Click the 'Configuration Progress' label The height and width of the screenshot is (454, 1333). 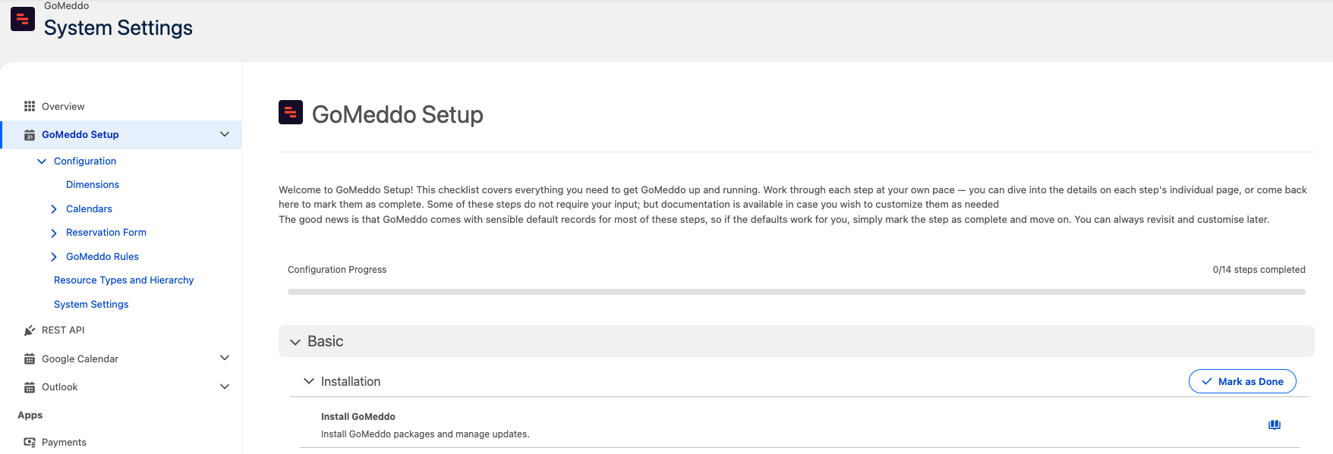337,270
